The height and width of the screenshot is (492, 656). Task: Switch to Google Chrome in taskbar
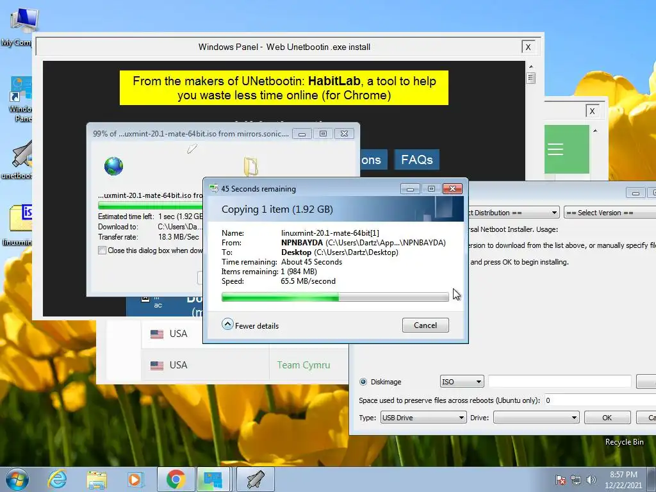176,479
